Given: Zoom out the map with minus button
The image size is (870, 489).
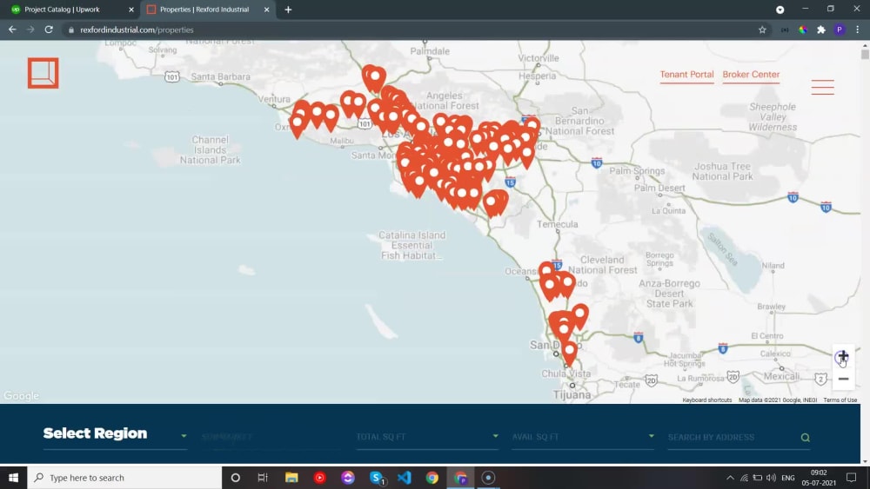Looking at the screenshot, I should point(843,379).
